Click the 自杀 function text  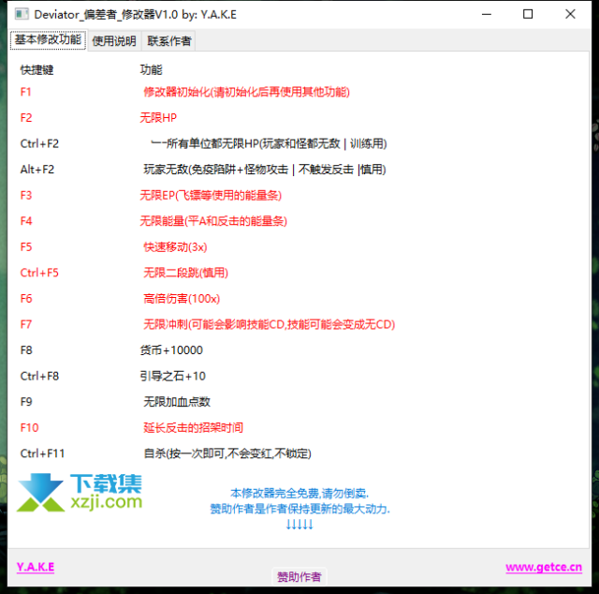tap(227, 453)
